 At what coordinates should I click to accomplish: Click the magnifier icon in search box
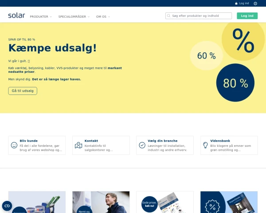point(169,16)
